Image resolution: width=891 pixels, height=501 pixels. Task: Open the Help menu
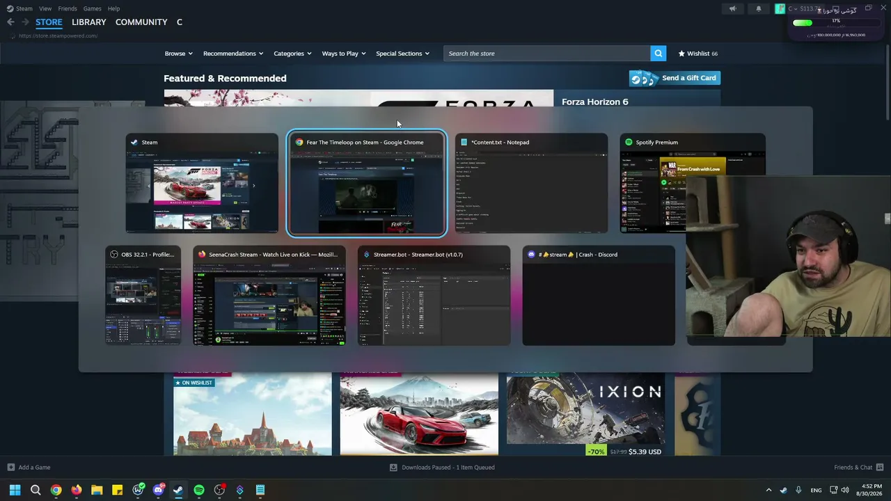click(113, 8)
